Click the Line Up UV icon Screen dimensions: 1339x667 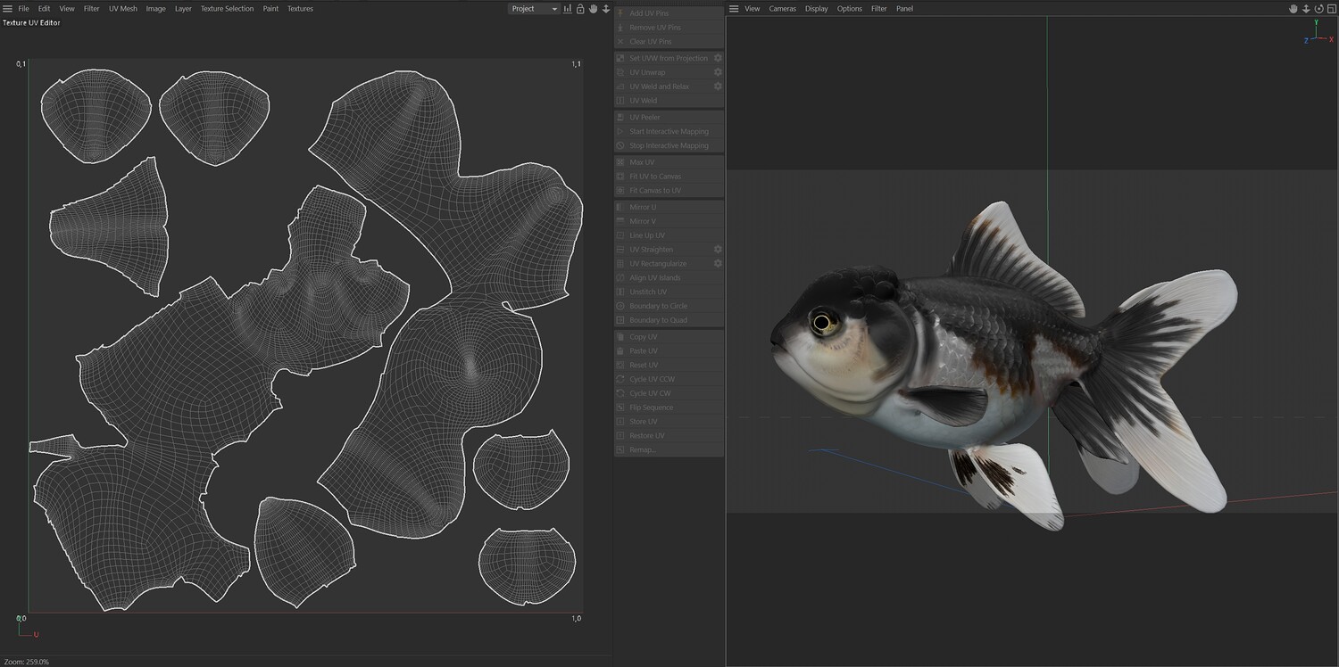(x=620, y=235)
